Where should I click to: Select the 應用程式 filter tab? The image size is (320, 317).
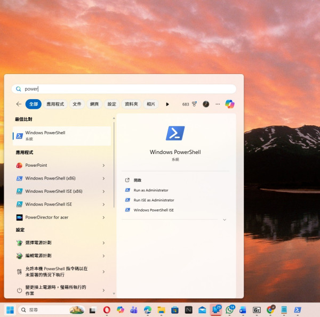point(55,104)
